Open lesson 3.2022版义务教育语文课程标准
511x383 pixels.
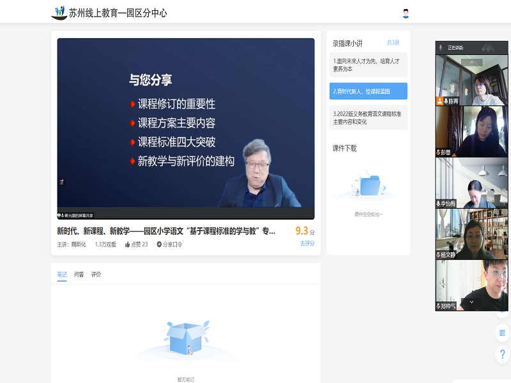pyautogui.click(x=369, y=117)
